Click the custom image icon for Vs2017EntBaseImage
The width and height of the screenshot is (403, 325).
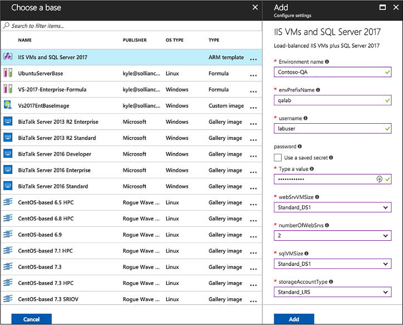8,105
